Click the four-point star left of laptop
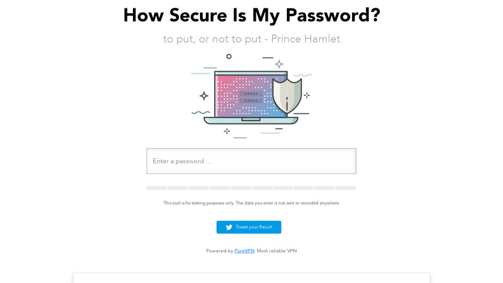Screen dimensions: 503x283 coord(204,95)
